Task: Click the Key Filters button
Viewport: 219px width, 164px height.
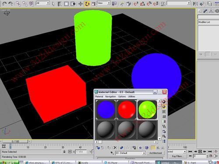Action: click(x=177, y=156)
